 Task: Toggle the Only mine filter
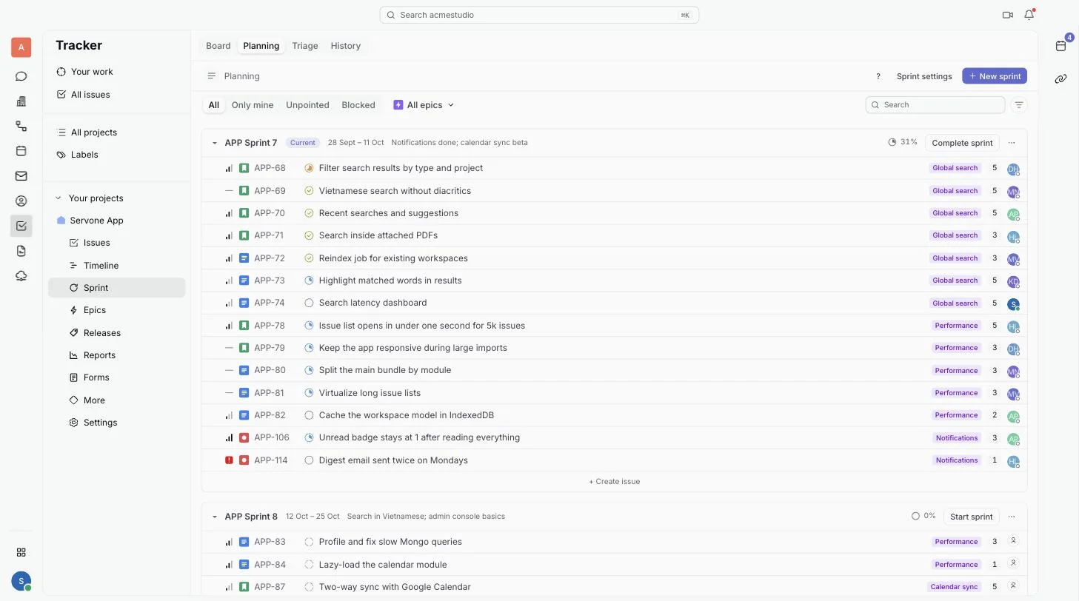253,105
